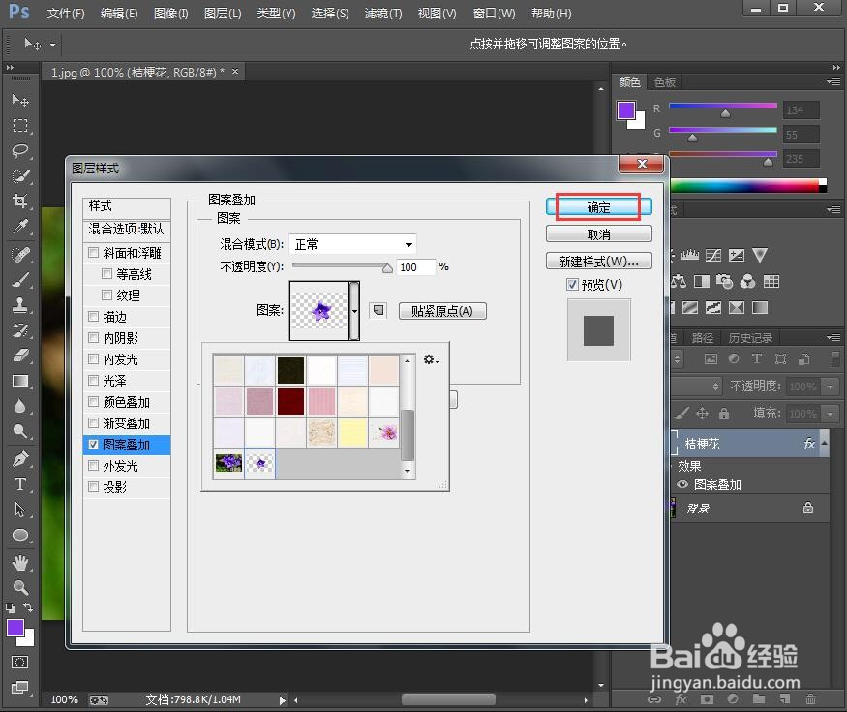The image size is (847, 712).
Task: Select the Path Selection tool
Action: pos(20,510)
